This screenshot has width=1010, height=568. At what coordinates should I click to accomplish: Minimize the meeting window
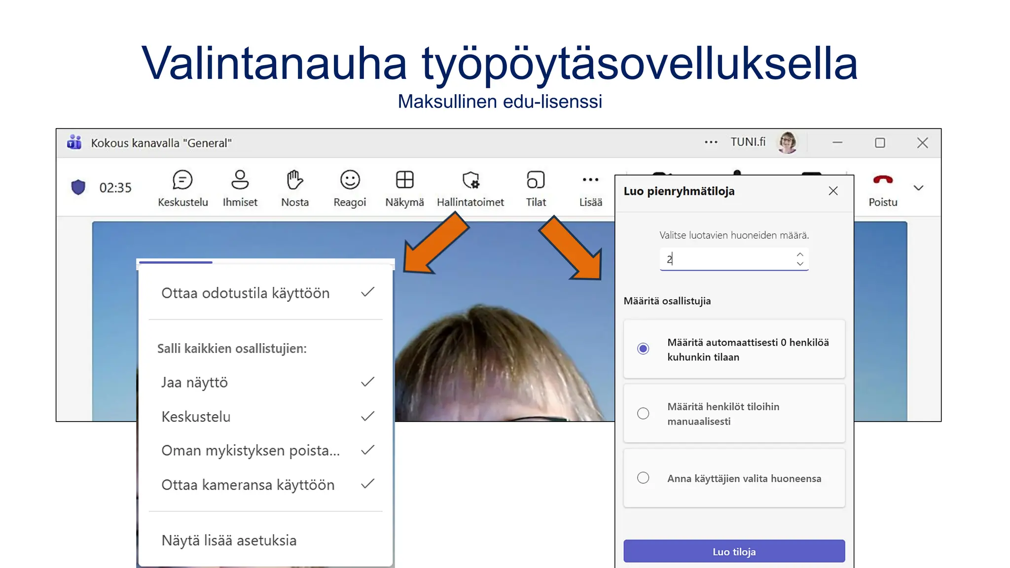coord(837,142)
